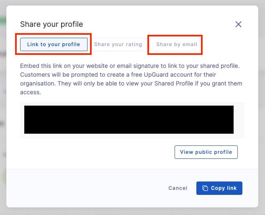
Task: Switch to the Share your rating tab
Action: point(118,44)
